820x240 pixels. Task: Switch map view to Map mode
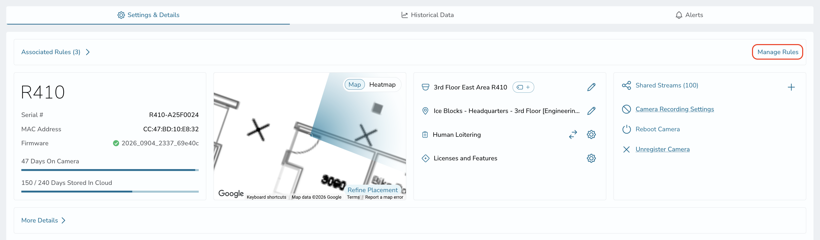(354, 85)
